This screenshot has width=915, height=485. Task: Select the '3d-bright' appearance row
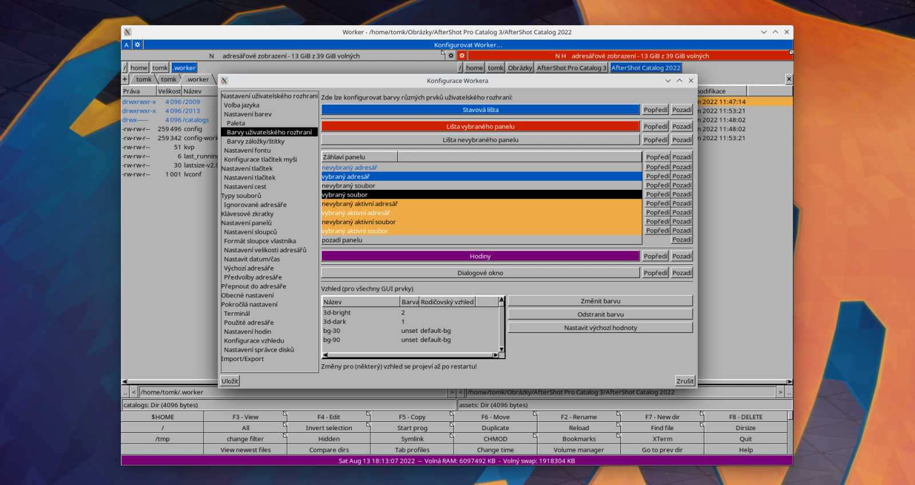point(410,313)
